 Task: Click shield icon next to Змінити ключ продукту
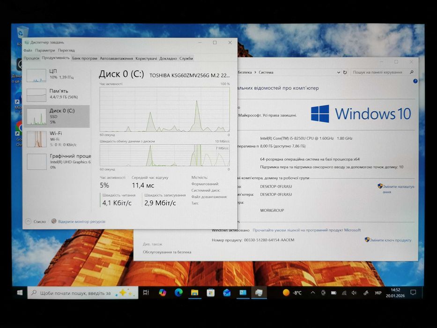tap(367, 239)
